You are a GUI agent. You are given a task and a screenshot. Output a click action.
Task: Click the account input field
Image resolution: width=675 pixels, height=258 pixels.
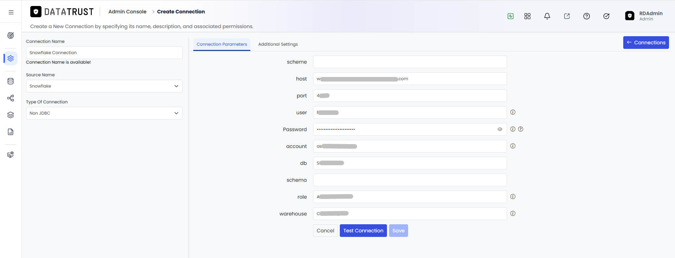click(410, 146)
